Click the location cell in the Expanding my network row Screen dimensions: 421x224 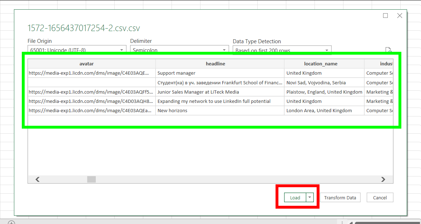(325, 101)
